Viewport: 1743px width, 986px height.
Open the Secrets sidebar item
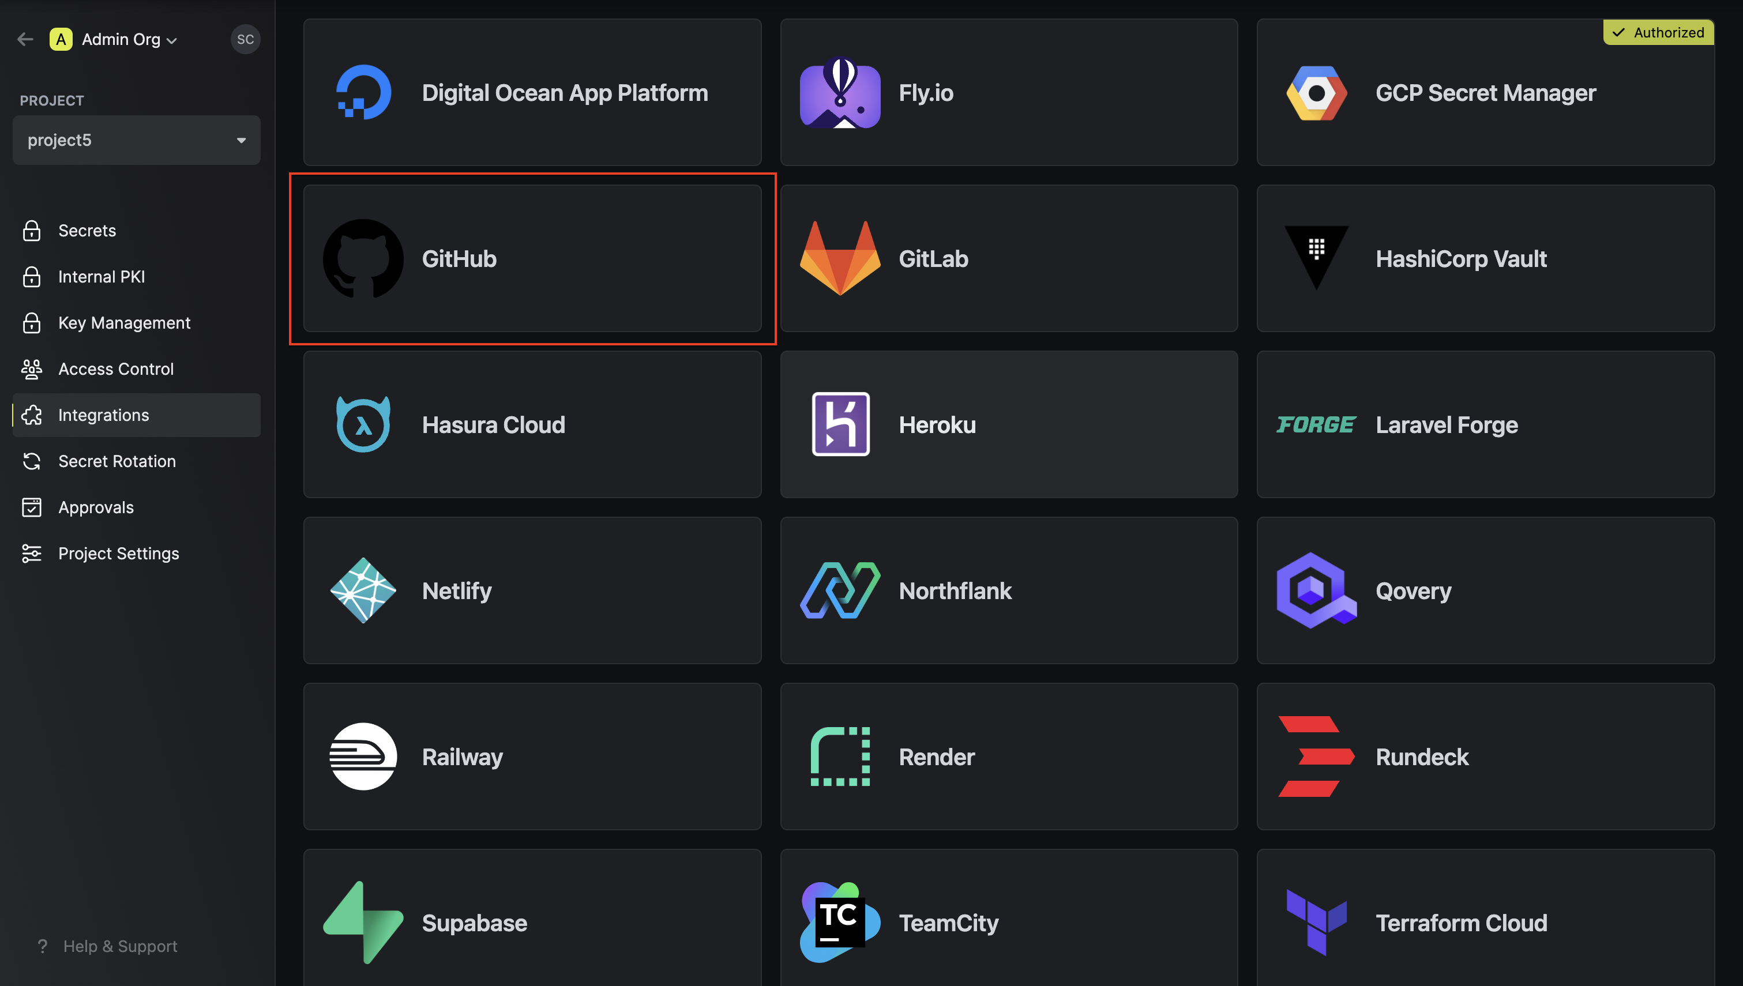click(136, 231)
